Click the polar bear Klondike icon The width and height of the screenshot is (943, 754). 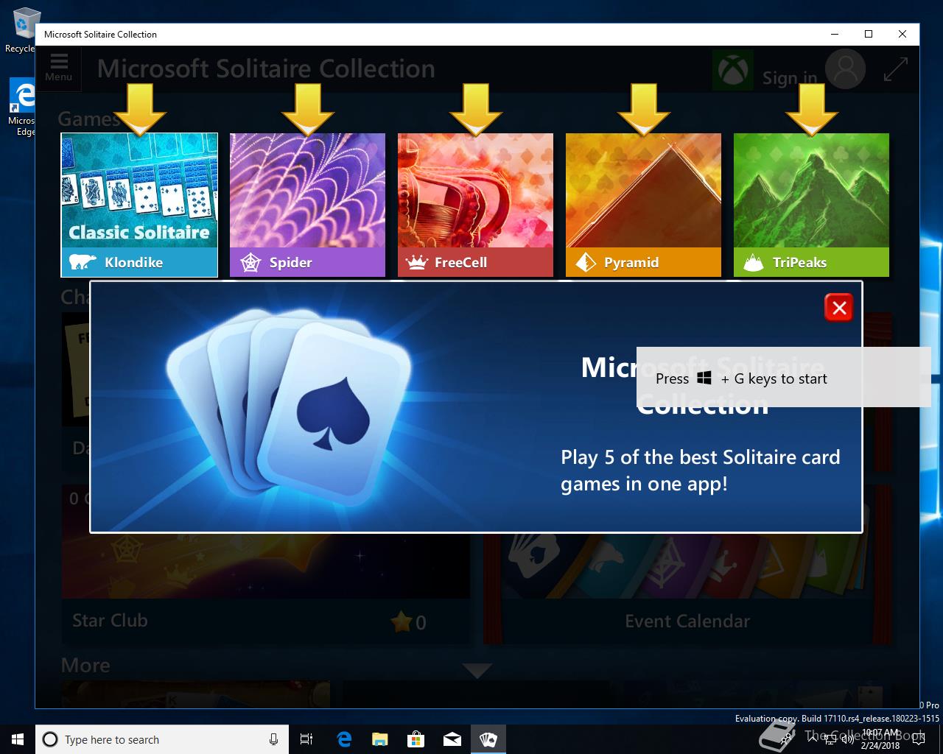click(x=83, y=262)
